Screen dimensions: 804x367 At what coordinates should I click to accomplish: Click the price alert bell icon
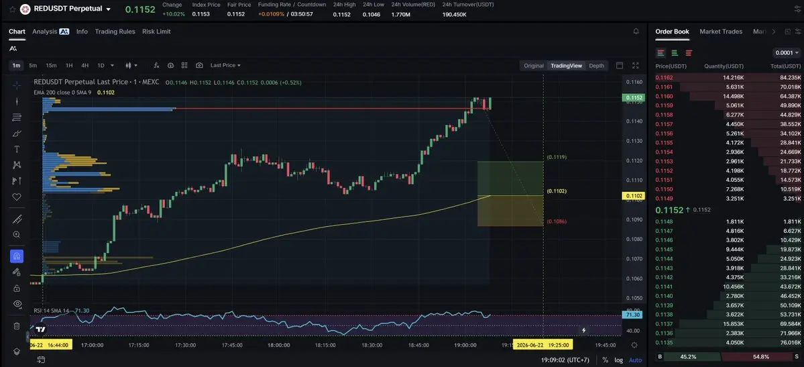click(636, 32)
